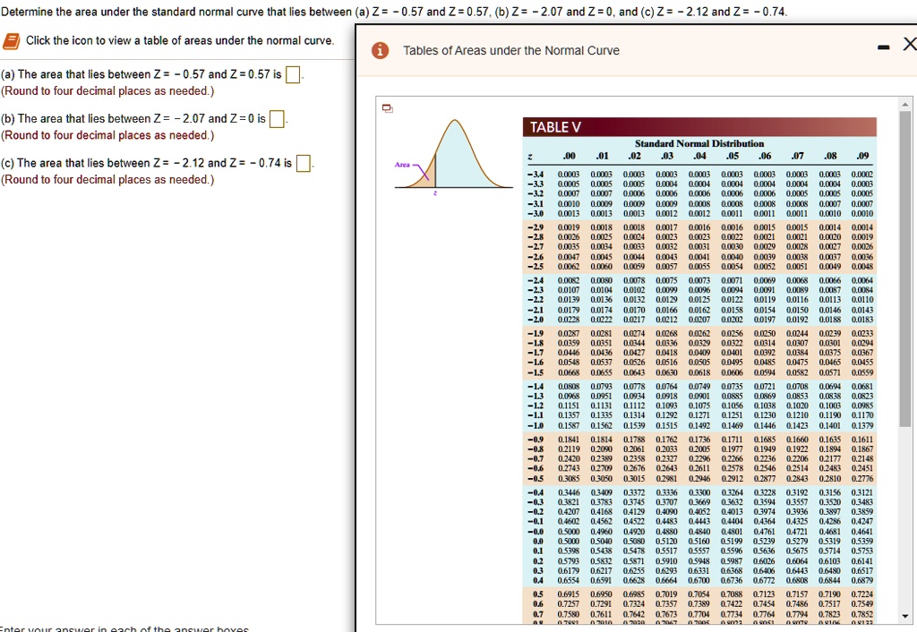The height and width of the screenshot is (632, 917).
Task: Click the main problem statement text
Action: point(394,12)
